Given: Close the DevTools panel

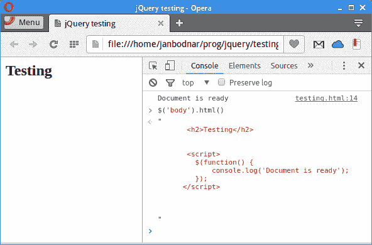Looking at the screenshot, I should coord(361,65).
